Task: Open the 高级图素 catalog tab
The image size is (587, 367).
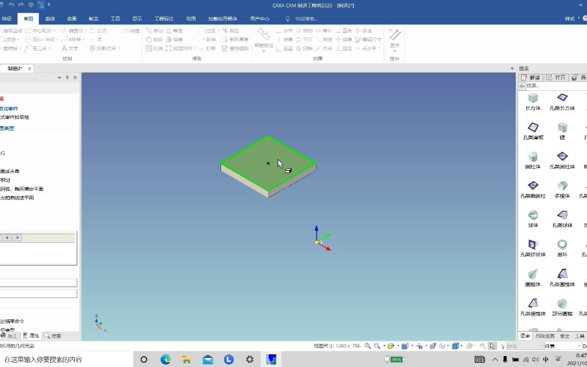Action: [545, 336]
